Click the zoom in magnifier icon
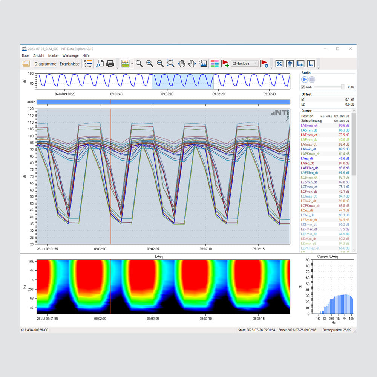Image resolution: width=377 pixels, height=377 pixels. (150, 64)
